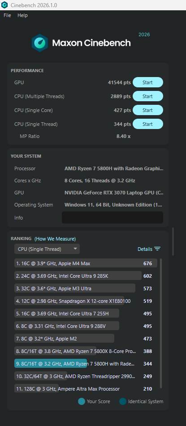Select the Apple M4 Max ranking bar
The width and height of the screenshot is (186, 426).
pos(86,263)
